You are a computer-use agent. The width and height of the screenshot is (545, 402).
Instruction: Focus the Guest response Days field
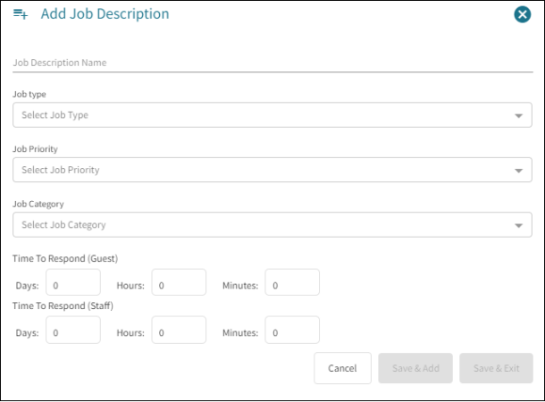pos(72,286)
